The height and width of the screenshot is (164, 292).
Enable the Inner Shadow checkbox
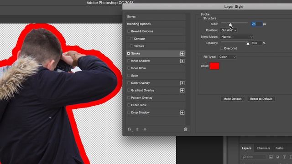point(129,61)
